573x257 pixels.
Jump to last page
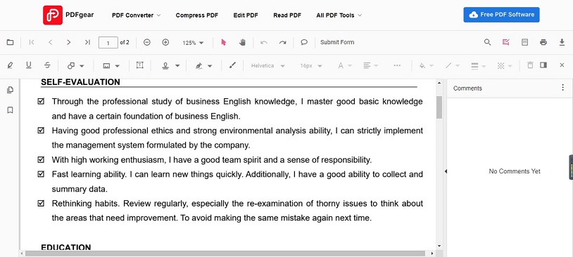tap(87, 42)
